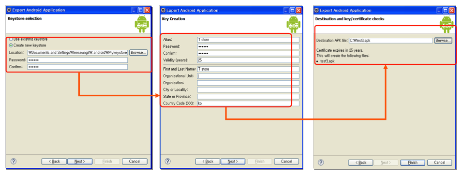
Task: Maximize the Key Creation window
Action: 293,10
